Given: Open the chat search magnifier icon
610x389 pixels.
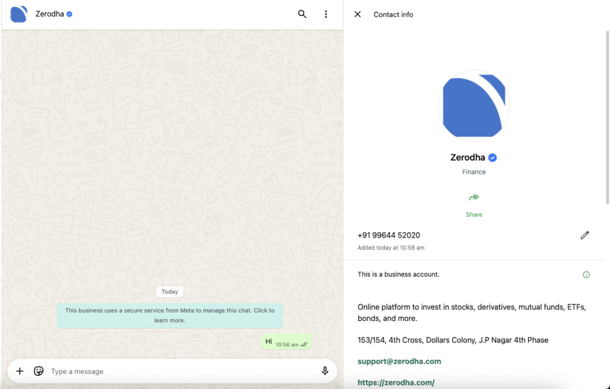Looking at the screenshot, I should click(x=302, y=14).
